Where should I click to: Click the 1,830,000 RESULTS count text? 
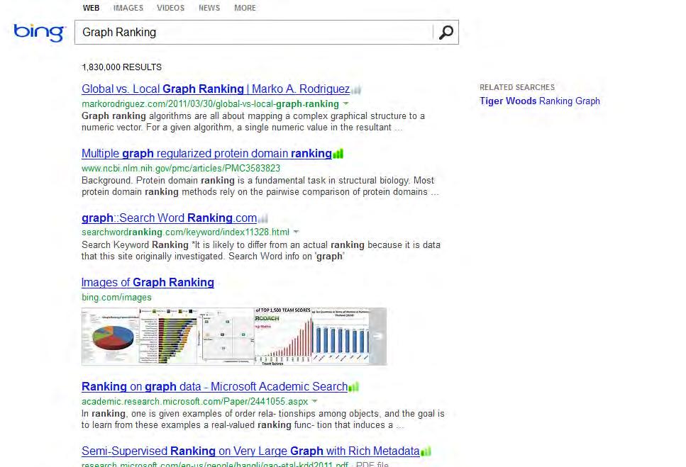(121, 67)
